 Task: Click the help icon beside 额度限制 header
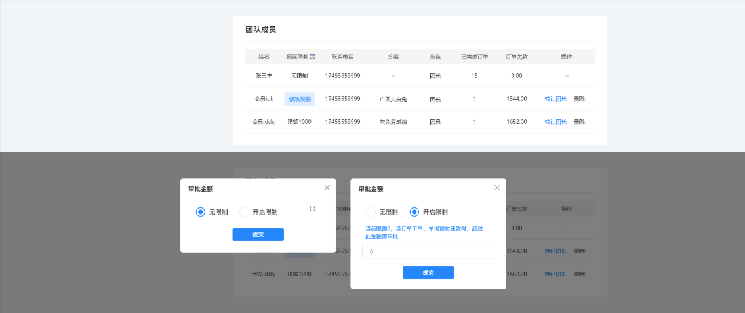[313, 57]
